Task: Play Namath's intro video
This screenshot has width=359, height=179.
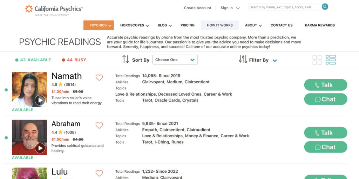Action: [x=40, y=100]
